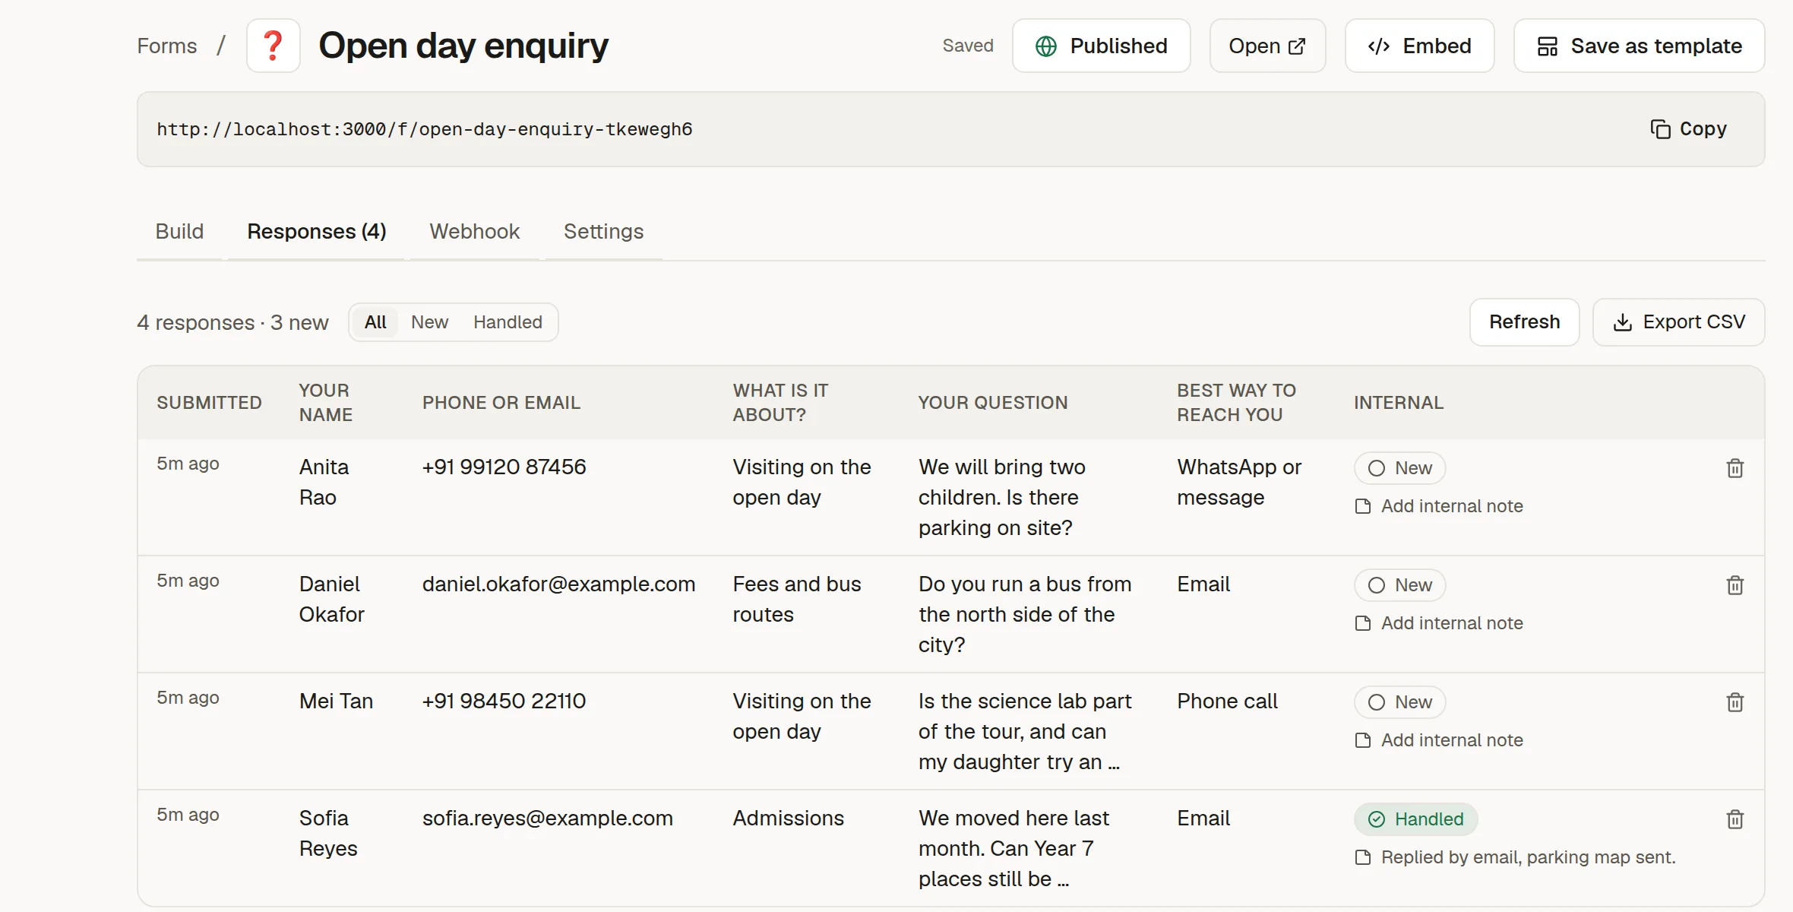Click daniel.okafor@example.com cell
The width and height of the screenshot is (1793, 912).
[x=559, y=584]
